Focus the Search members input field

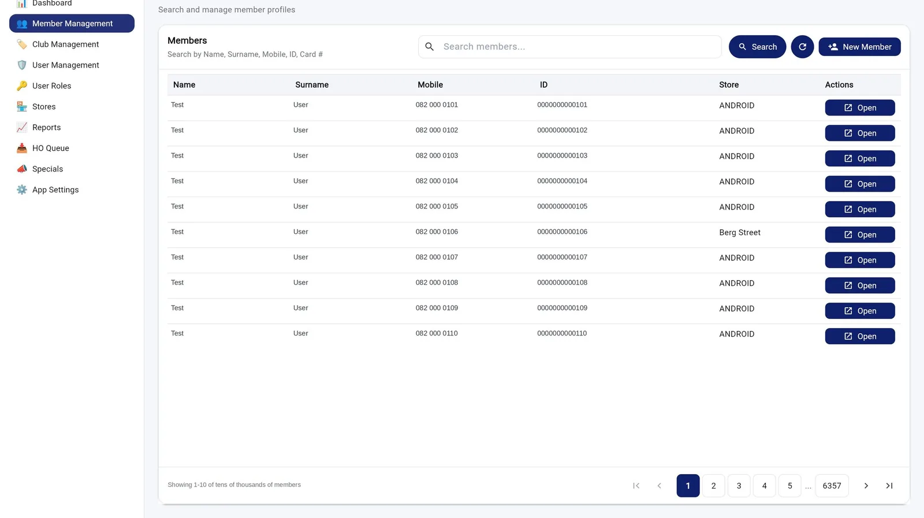570,47
